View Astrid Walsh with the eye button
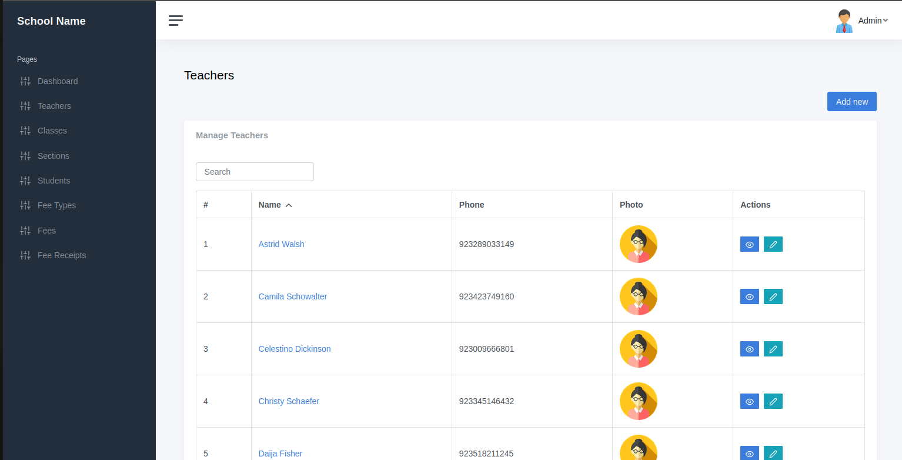Image resolution: width=902 pixels, height=460 pixels. 750,244
